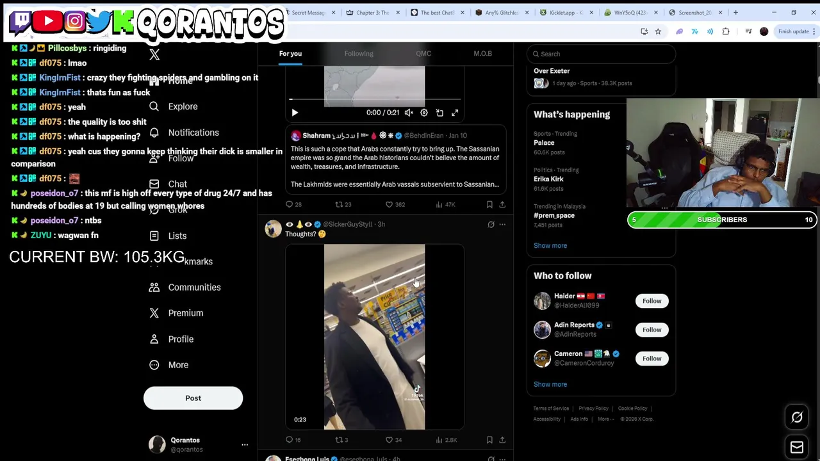
Task: Open quoted Shahram post
Action: point(395,160)
